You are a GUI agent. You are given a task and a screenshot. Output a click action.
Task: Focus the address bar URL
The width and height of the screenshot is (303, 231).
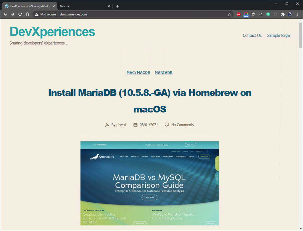(x=73, y=14)
